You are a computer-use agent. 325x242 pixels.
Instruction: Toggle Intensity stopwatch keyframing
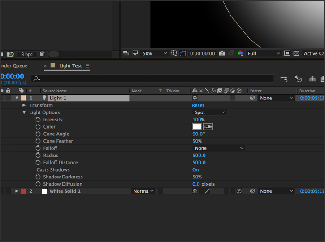pyautogui.click(x=38, y=120)
